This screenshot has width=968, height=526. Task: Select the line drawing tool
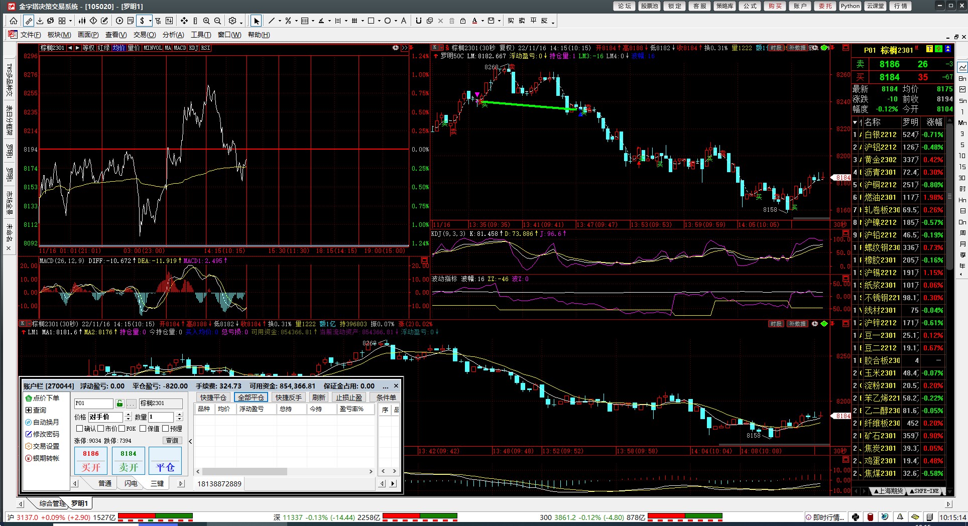tap(272, 21)
